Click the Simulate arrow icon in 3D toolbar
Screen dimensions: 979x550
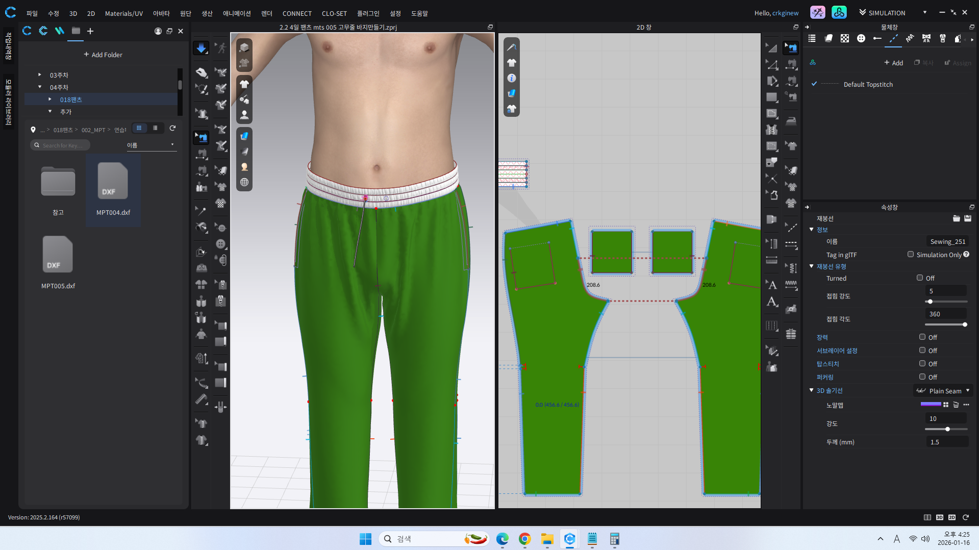[x=201, y=48]
